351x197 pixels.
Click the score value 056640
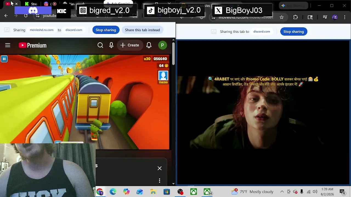click(x=160, y=59)
